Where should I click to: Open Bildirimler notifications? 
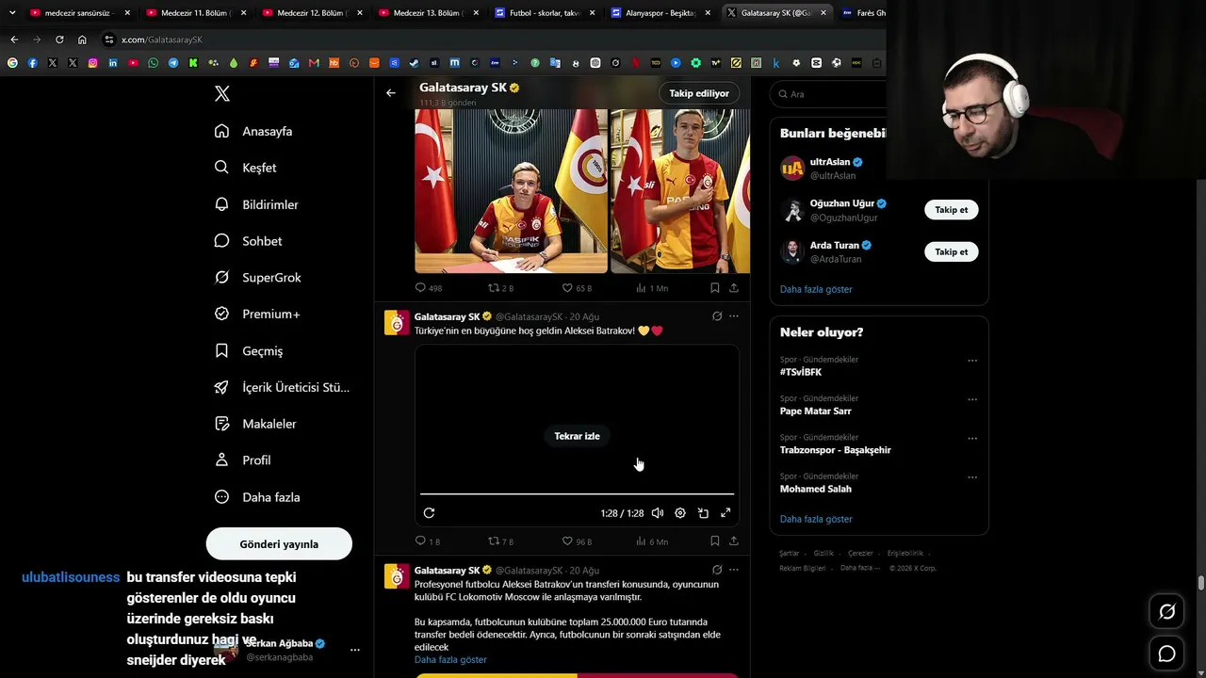pos(256,204)
